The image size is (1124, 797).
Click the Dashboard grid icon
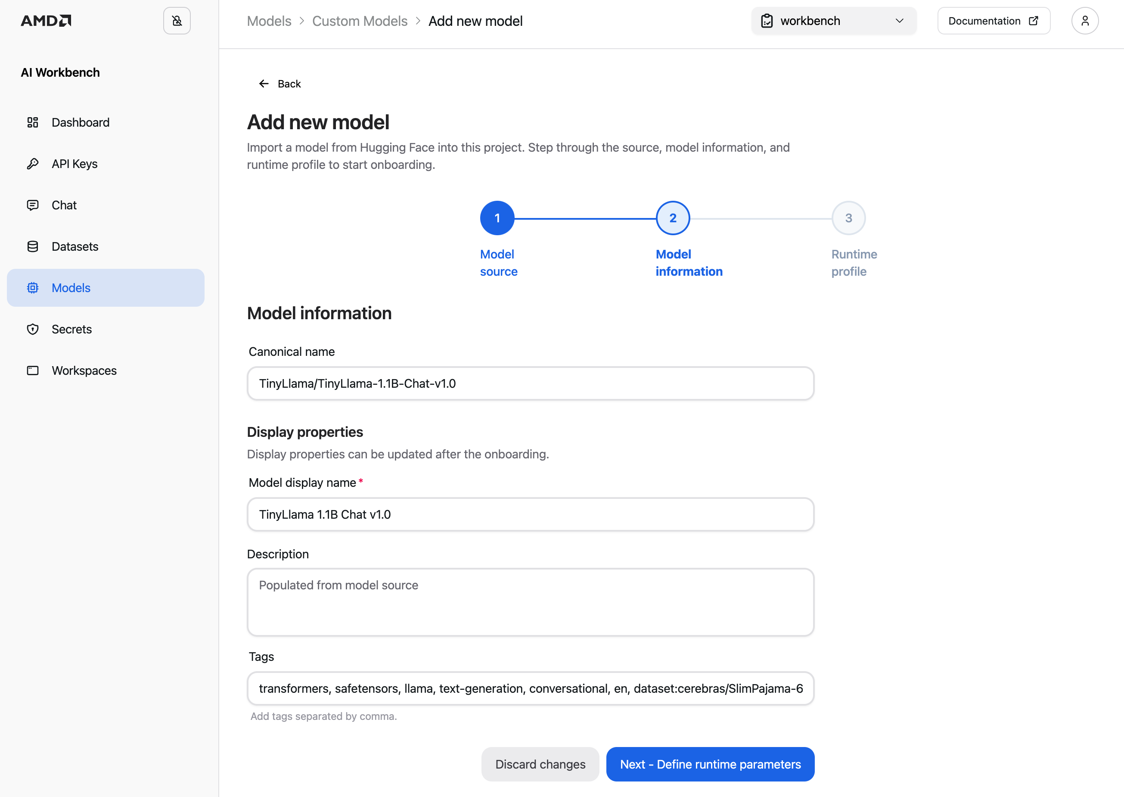click(x=32, y=122)
